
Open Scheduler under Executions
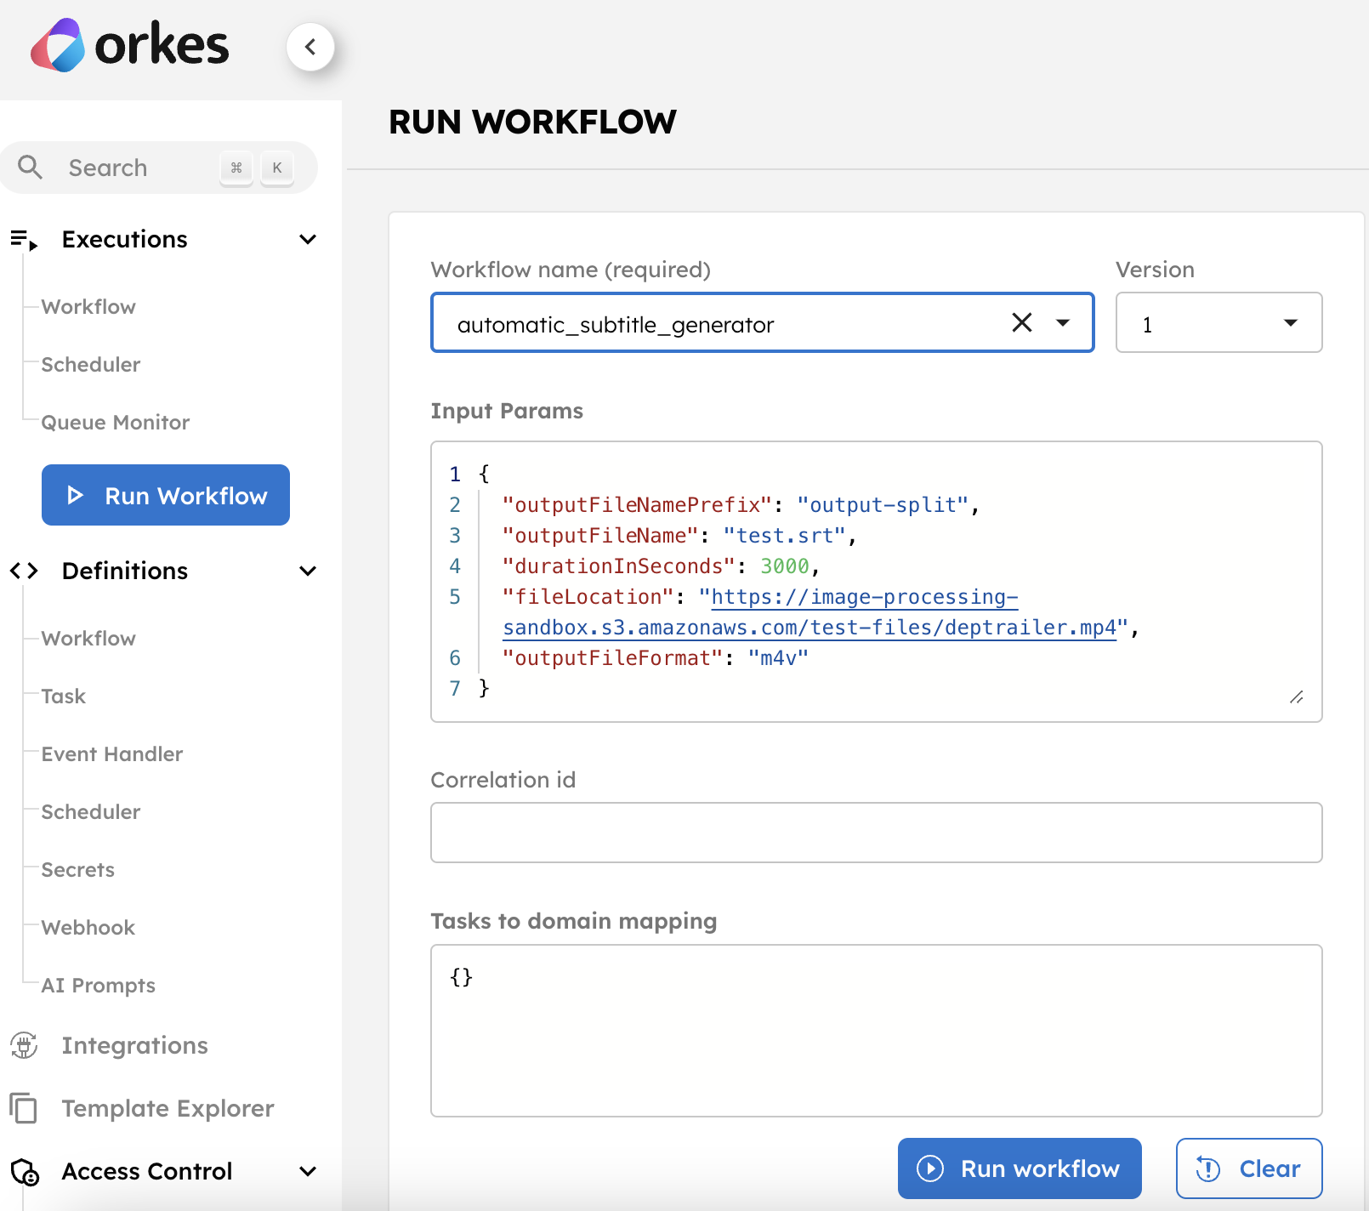point(91,365)
